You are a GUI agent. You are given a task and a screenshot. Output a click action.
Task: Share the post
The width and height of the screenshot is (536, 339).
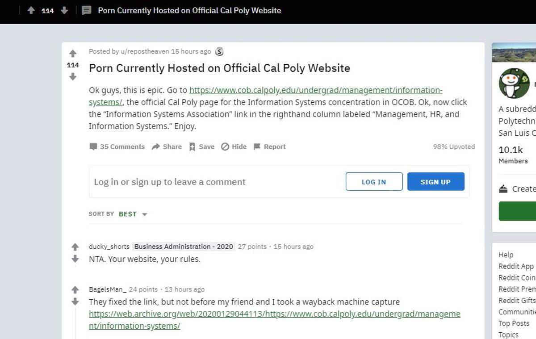click(x=167, y=146)
